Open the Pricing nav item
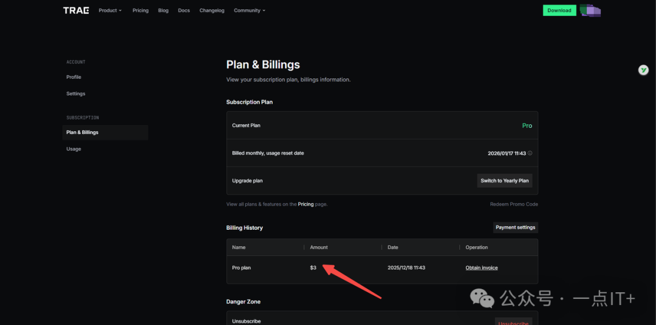 (x=140, y=10)
